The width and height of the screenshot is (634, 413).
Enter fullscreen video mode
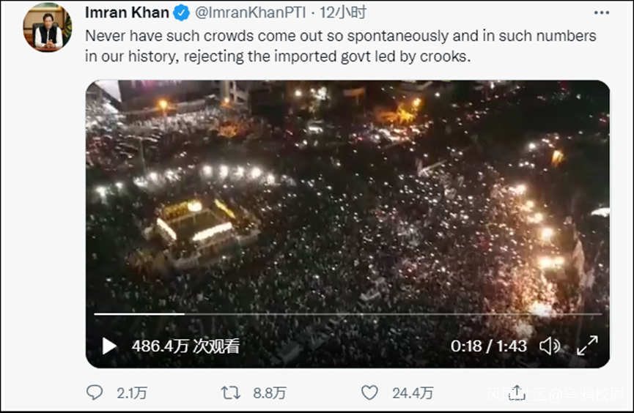point(587,346)
